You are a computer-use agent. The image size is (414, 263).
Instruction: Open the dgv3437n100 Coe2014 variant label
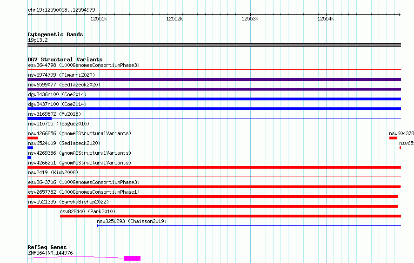point(57,104)
